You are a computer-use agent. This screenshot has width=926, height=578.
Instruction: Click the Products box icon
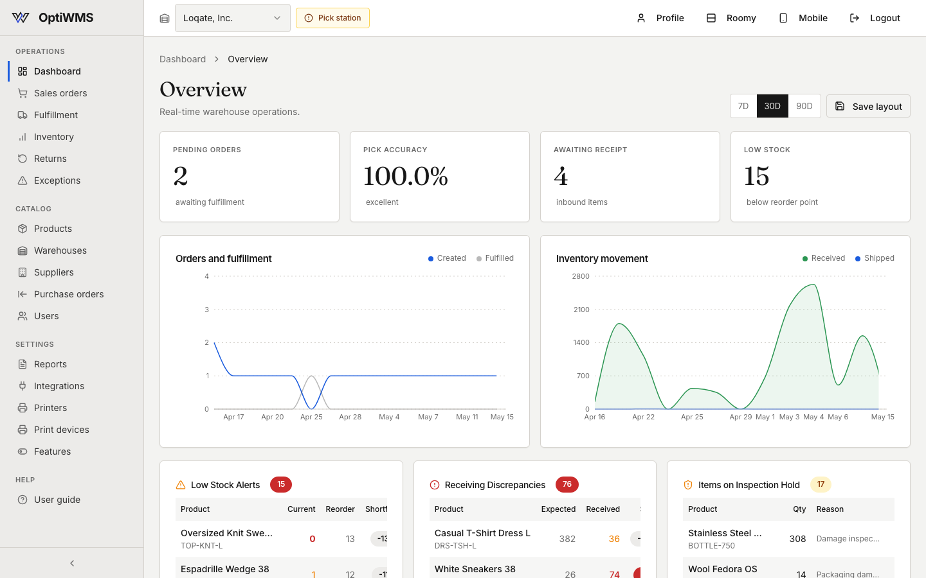coord(23,229)
